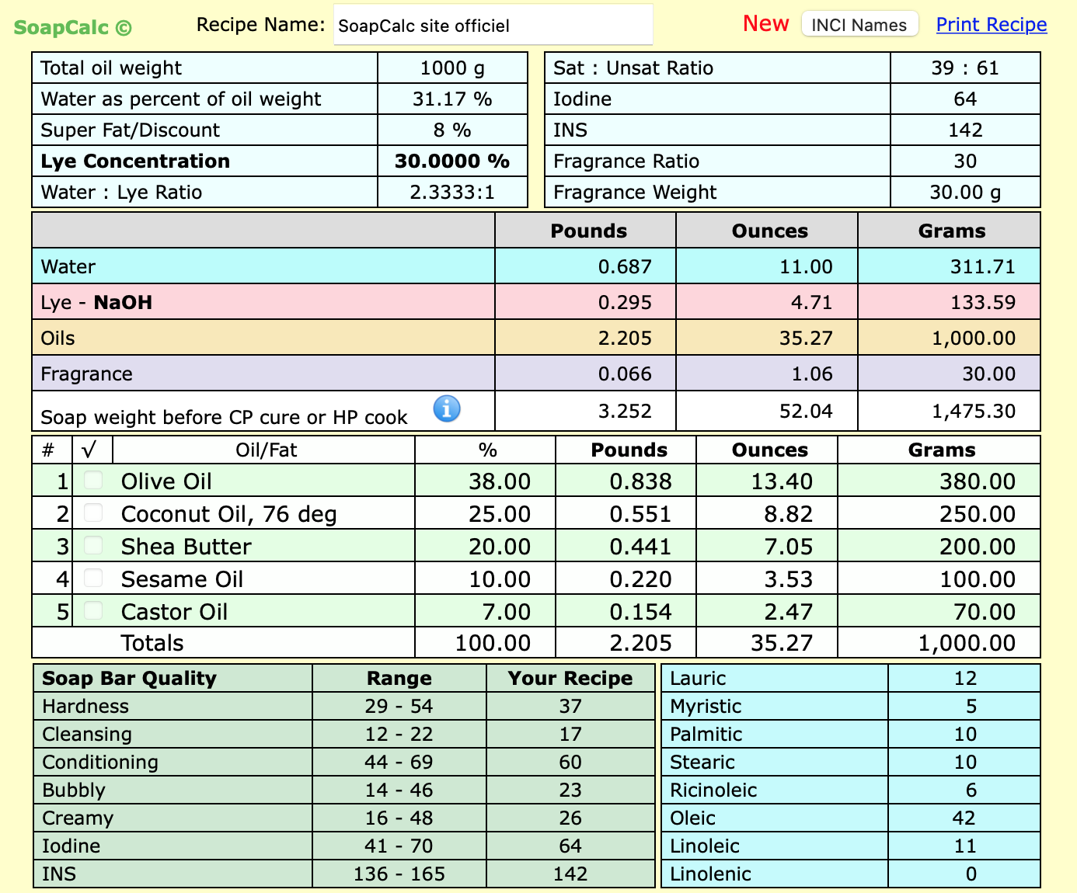This screenshot has width=1077, height=893.
Task: Open the Print Recipe link
Action: (x=991, y=25)
